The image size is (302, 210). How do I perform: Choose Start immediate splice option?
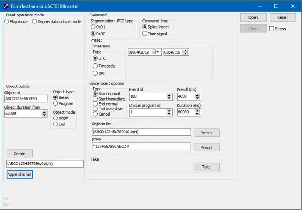[95, 99]
